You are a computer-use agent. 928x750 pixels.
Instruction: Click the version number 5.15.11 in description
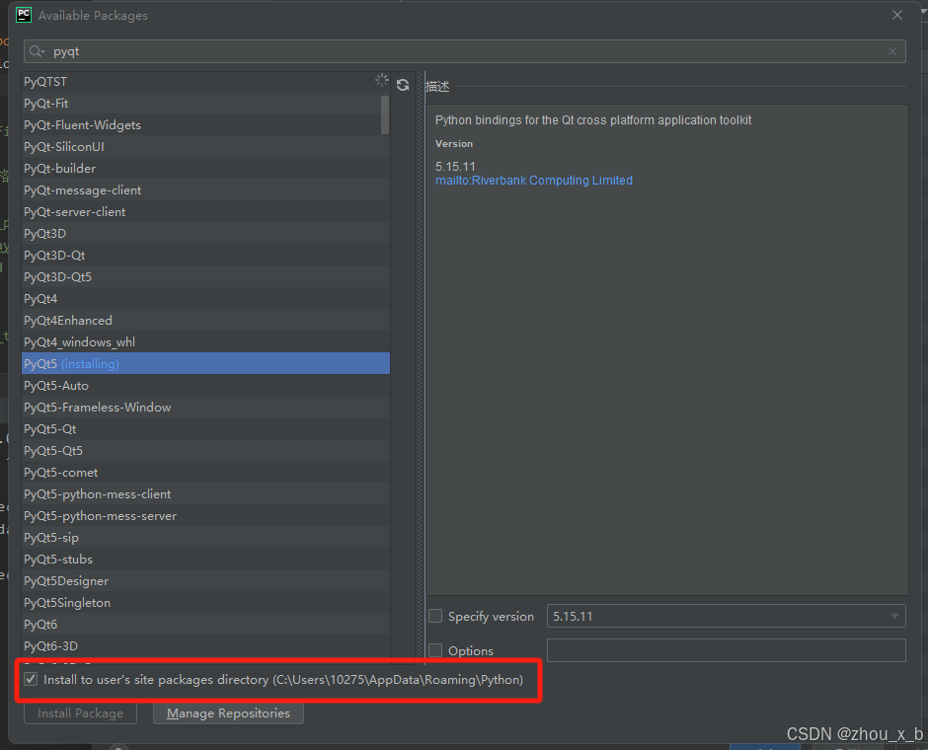455,166
